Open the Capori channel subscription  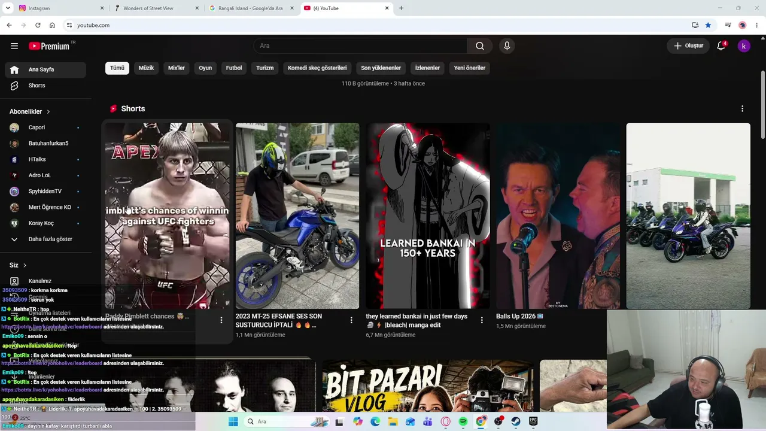coord(45,128)
